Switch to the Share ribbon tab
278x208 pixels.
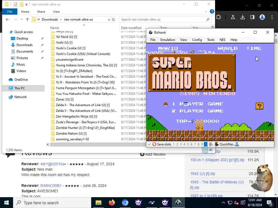pos(41,12)
